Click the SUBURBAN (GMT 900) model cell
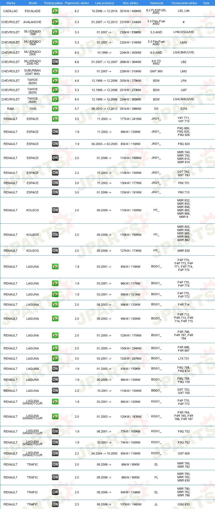The image size is (215, 509). (32, 72)
